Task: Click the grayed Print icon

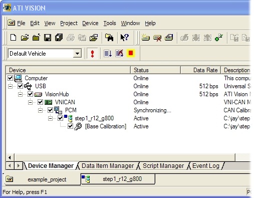Action: pos(71,38)
